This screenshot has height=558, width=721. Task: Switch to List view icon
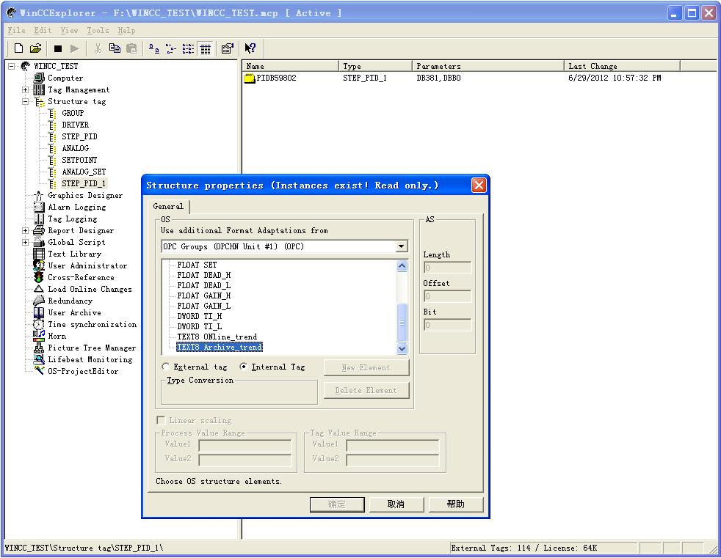pos(188,48)
